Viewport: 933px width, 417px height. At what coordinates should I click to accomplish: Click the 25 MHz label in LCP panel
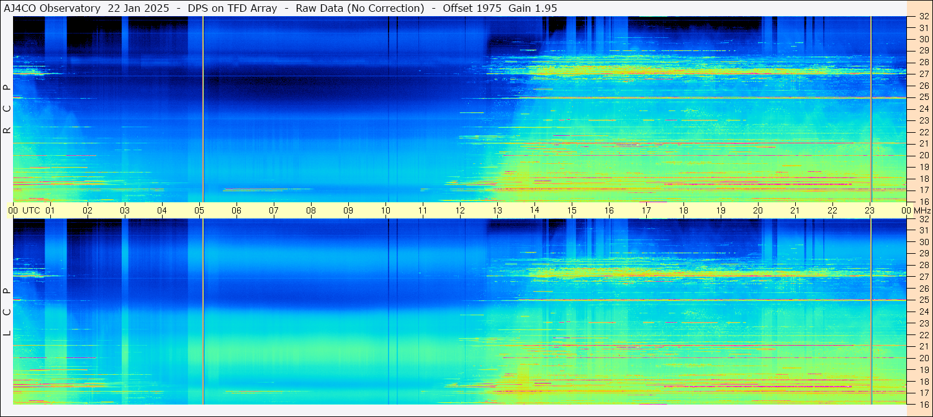click(923, 300)
